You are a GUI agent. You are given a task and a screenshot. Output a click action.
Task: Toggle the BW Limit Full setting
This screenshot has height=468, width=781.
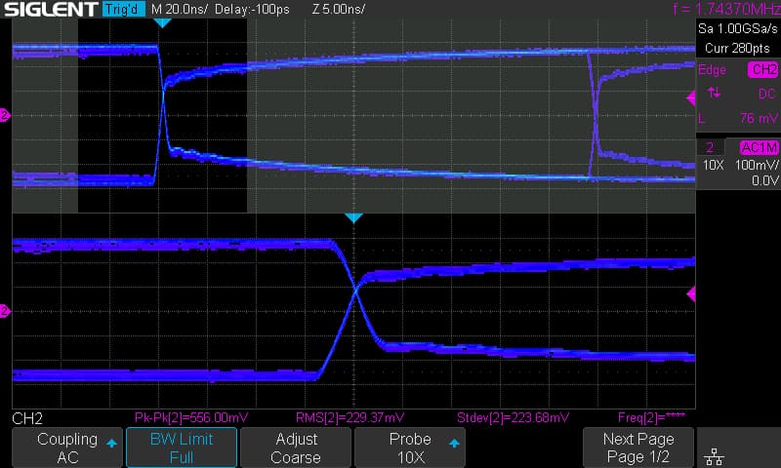pos(181,448)
